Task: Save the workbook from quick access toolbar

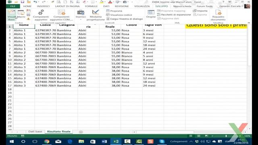Action: 23,2
